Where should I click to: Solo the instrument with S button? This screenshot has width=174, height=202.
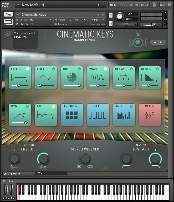pyautogui.click(x=111, y=15)
